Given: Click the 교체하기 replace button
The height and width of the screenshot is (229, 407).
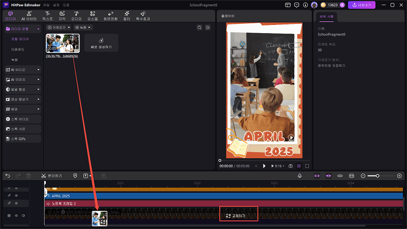Looking at the screenshot, I should 239,216.
